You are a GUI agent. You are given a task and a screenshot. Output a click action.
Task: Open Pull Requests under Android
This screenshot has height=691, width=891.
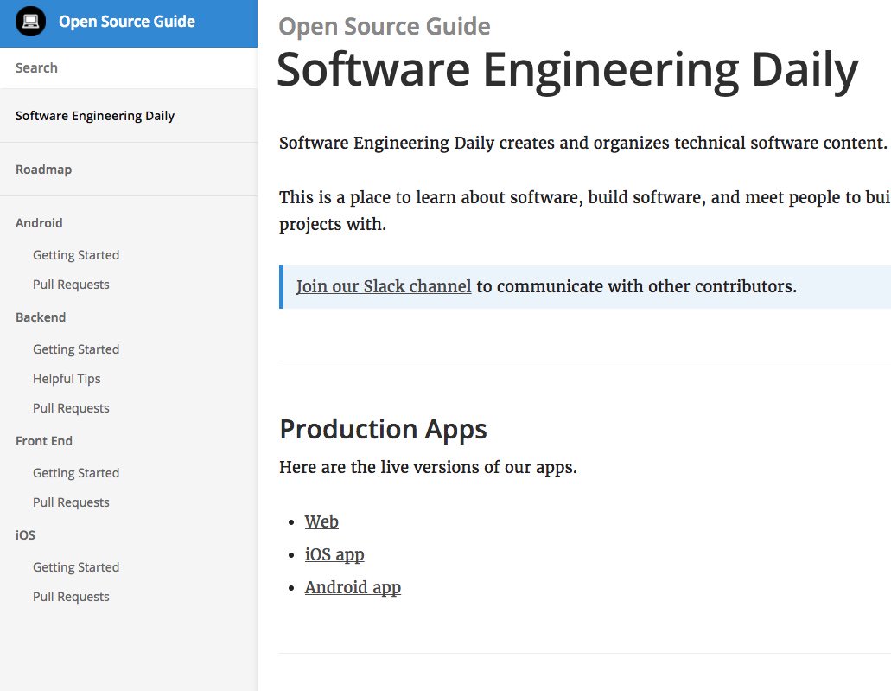(x=71, y=285)
